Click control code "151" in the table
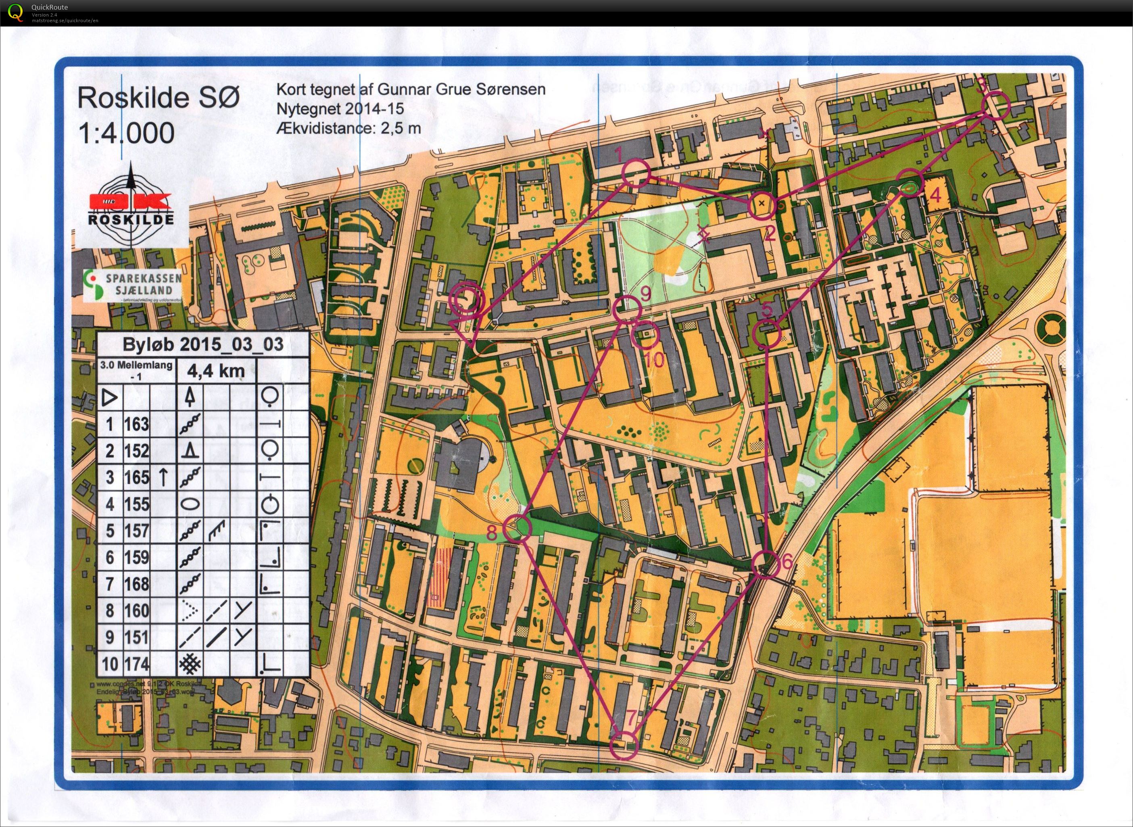This screenshot has width=1133, height=827. pos(137,637)
